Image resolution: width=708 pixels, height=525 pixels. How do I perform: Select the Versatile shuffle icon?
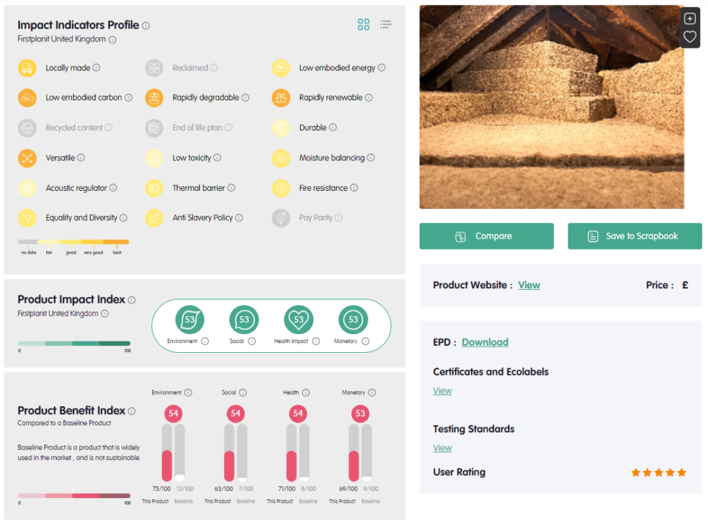(27, 158)
